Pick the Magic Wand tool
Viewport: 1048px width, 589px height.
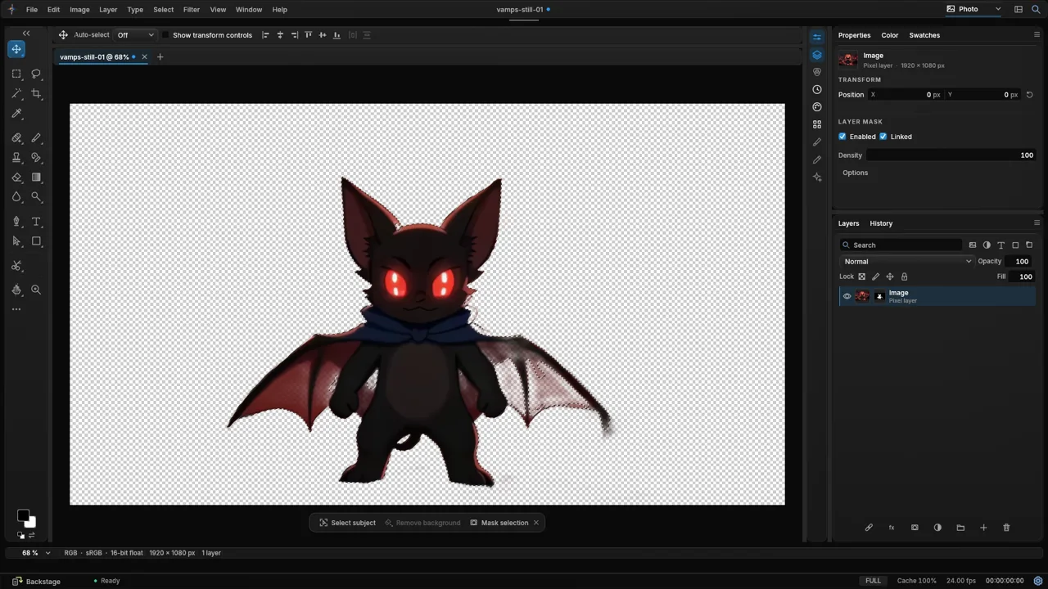click(x=16, y=93)
